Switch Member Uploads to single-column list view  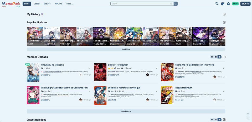pyautogui.click(x=212, y=57)
